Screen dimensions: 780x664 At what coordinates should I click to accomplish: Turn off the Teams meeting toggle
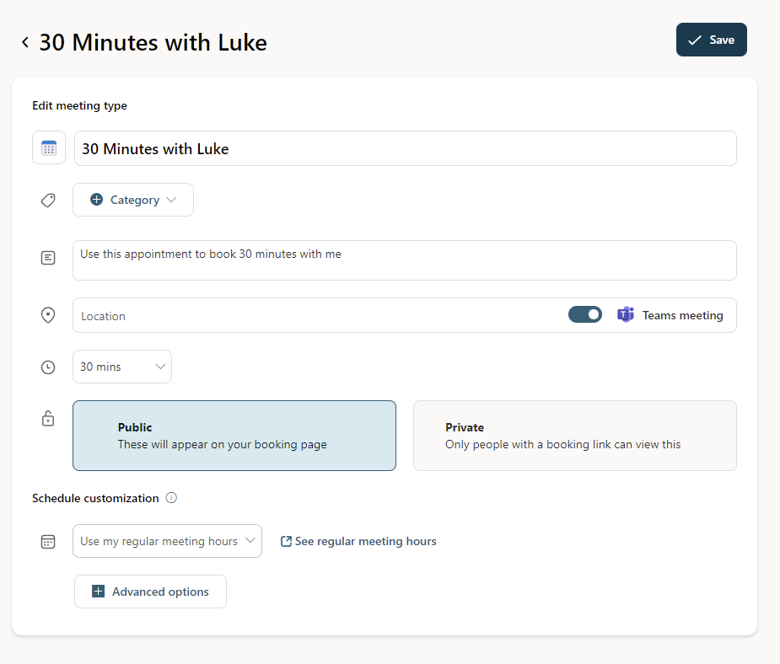pyautogui.click(x=585, y=314)
